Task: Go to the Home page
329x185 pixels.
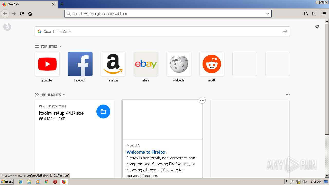Action: [30, 14]
